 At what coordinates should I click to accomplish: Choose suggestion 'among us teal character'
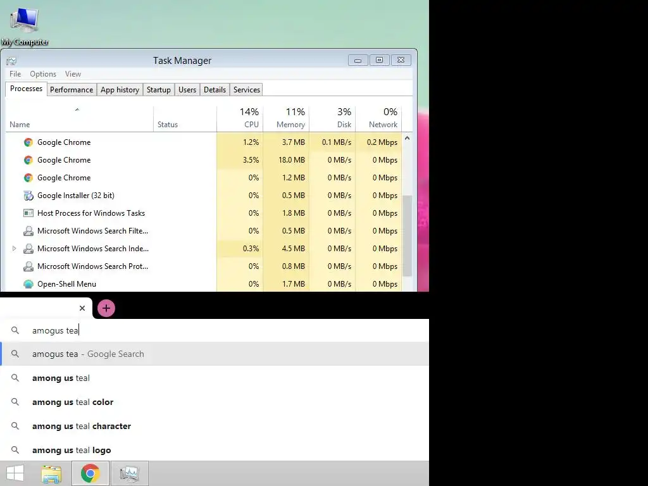pyautogui.click(x=215, y=426)
